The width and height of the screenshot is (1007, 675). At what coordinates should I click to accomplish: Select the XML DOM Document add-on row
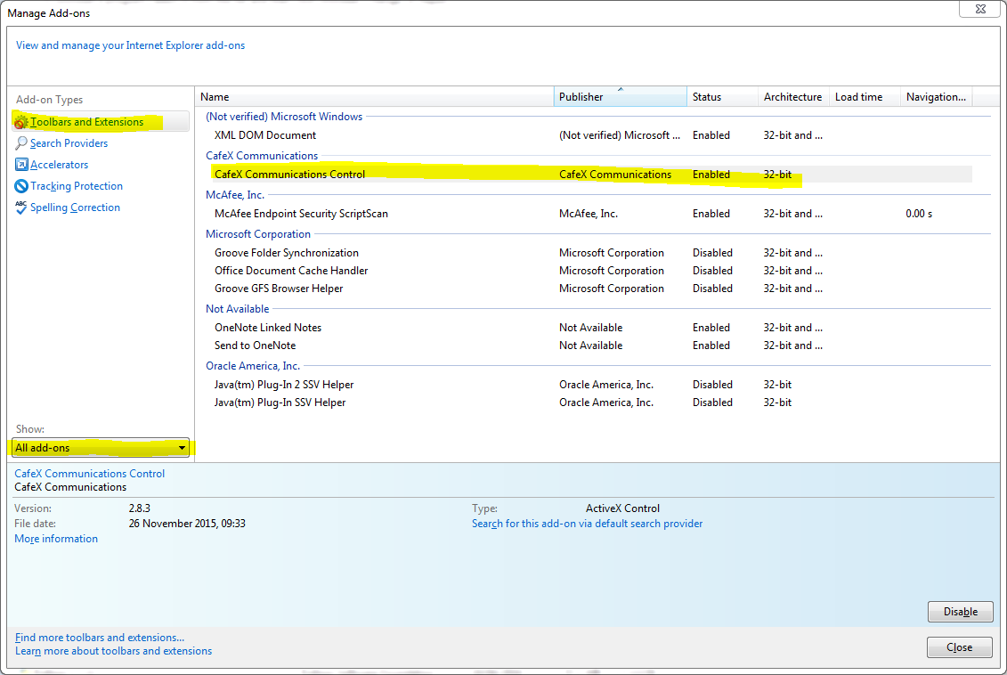tap(591, 134)
